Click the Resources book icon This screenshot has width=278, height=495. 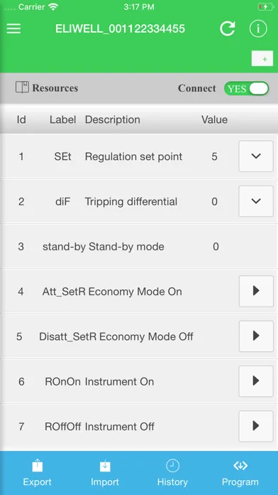[23, 87]
